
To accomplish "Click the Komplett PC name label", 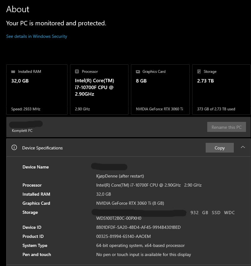I will point(22,131).
